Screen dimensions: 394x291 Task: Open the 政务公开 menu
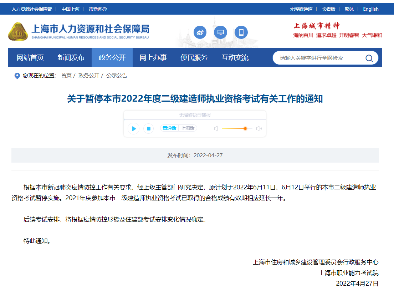(112, 57)
